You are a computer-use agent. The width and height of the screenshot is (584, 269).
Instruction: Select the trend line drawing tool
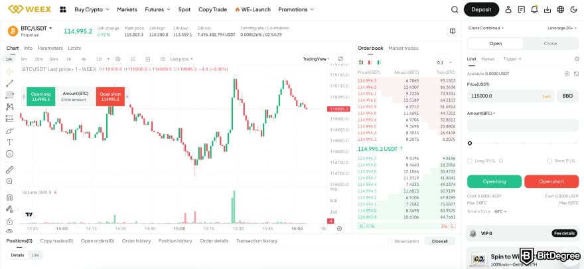10,84
